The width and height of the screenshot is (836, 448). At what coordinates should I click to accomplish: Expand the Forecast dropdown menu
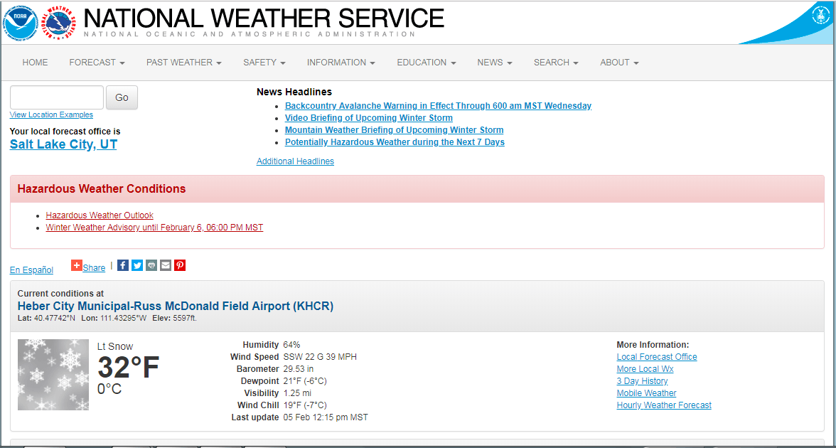pos(97,63)
